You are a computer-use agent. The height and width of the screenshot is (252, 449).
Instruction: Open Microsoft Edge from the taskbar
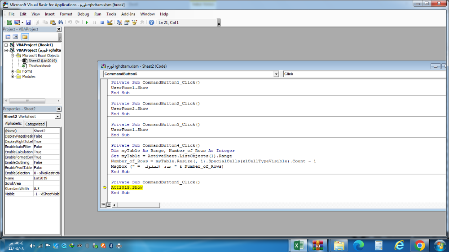click(358, 245)
